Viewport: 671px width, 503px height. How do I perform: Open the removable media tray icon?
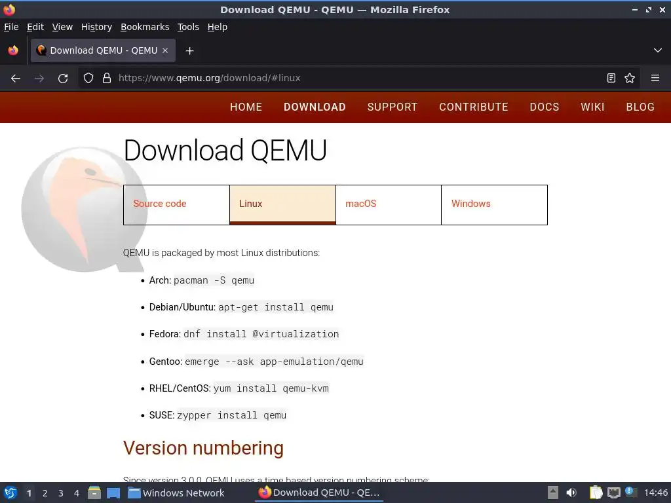(x=553, y=493)
